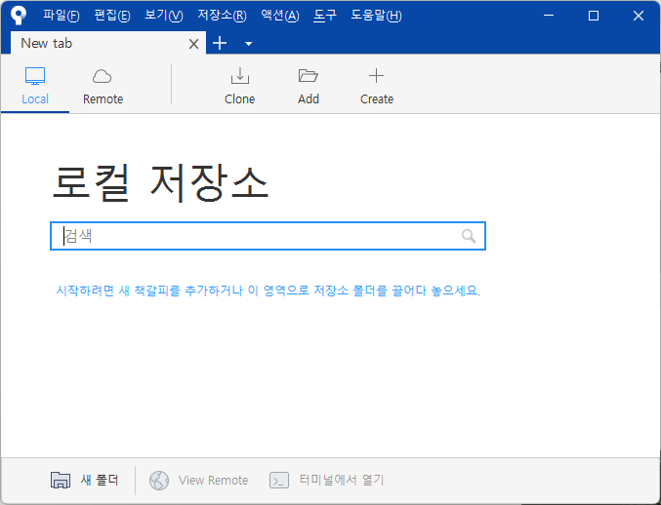Click the 새 폴더 button
Viewport: 661px width, 505px height.
point(84,480)
